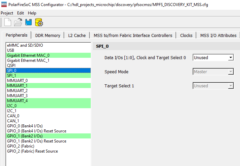Screen dimensions: 240x166
Task: Select the eMMC and SD/SDIO item
Action: click(25, 45)
